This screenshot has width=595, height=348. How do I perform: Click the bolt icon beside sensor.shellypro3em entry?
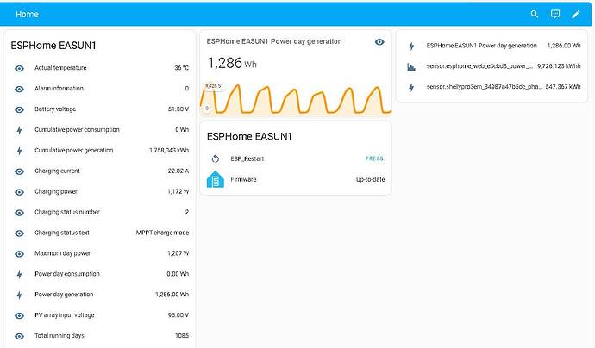click(411, 88)
